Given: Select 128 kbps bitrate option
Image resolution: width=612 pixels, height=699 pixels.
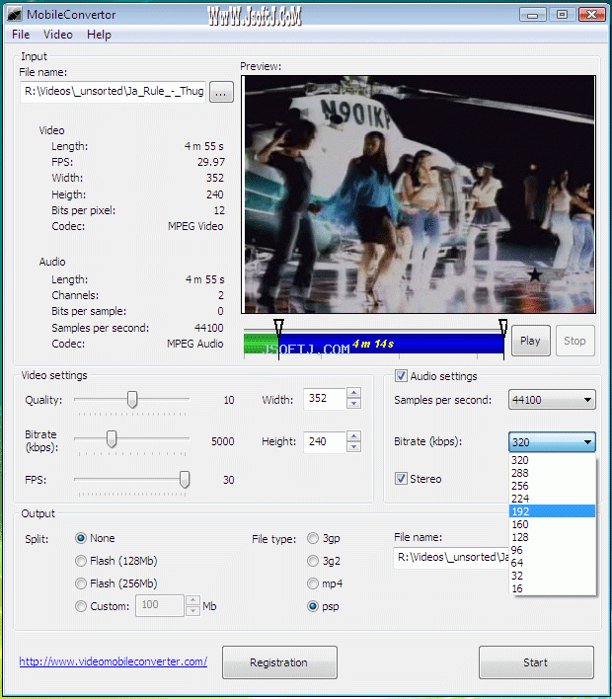Looking at the screenshot, I should 552,537.
